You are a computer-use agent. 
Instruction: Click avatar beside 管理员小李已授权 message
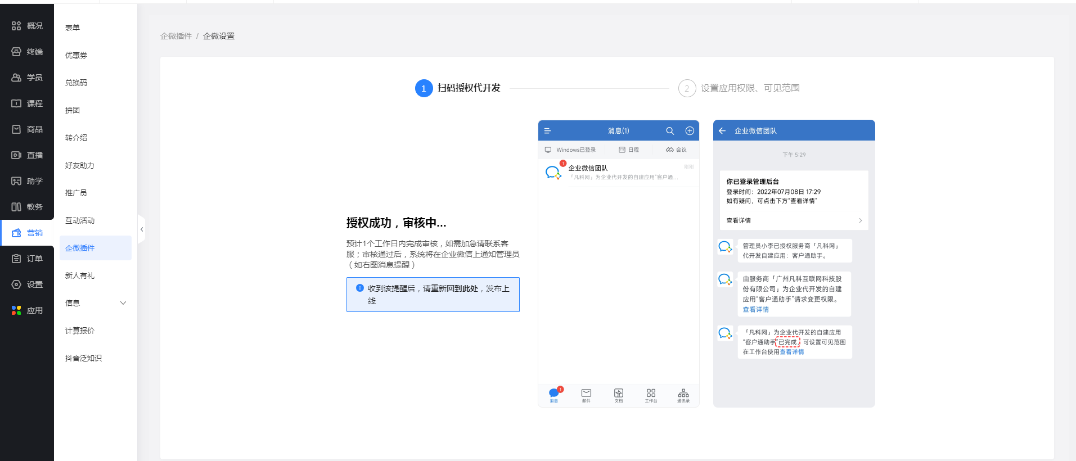(x=725, y=247)
